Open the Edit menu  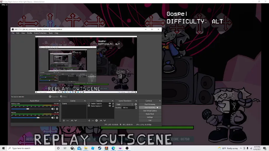18,33
